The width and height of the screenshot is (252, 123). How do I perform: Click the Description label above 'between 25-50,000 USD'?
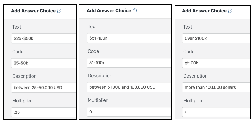point(25,76)
